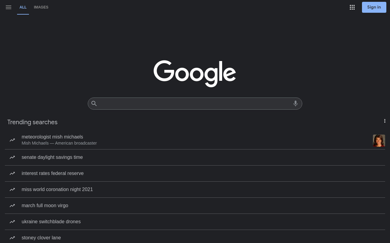Open the Google apps grid
Image resolution: width=390 pixels, height=243 pixels.
click(352, 7)
